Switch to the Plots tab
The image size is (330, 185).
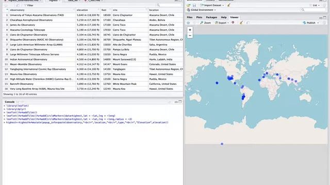(x=199, y=17)
